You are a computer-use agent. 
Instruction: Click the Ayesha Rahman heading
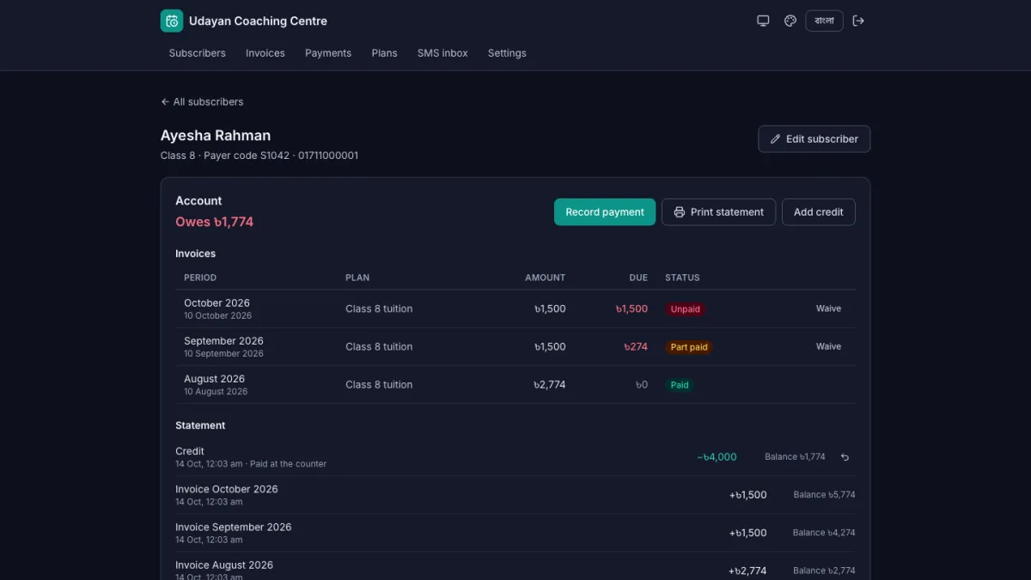point(216,136)
